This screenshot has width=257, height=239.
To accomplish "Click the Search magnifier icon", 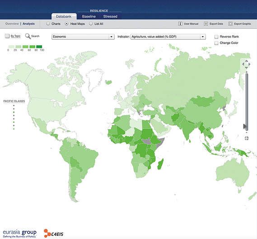I will 28,36.
